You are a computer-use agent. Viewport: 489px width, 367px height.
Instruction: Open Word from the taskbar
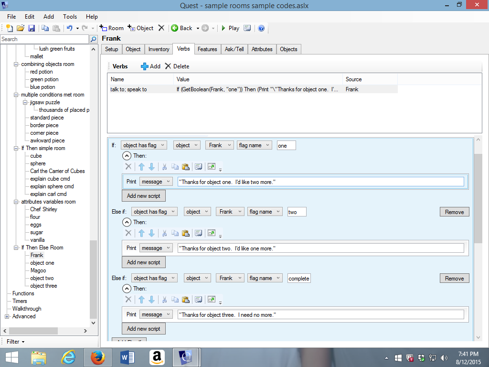pyautogui.click(x=127, y=357)
